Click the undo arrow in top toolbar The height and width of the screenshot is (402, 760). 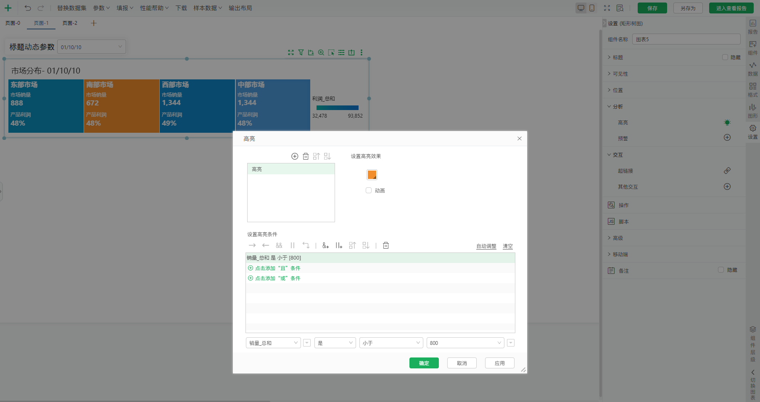(28, 8)
